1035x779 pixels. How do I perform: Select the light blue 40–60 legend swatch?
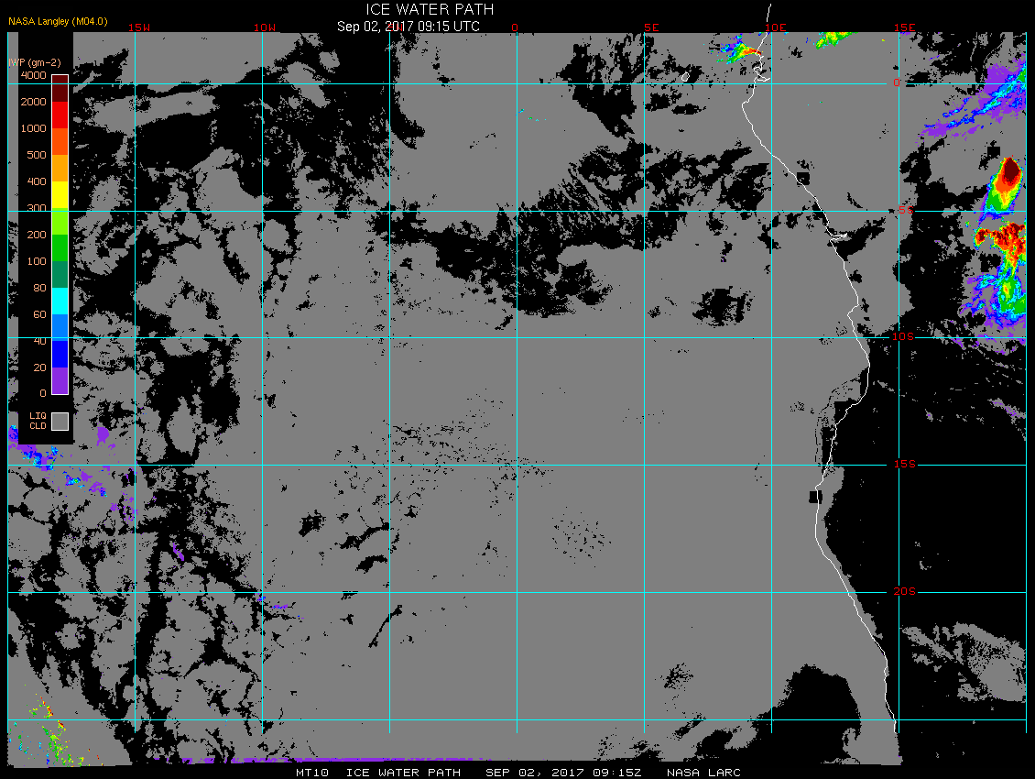point(60,327)
